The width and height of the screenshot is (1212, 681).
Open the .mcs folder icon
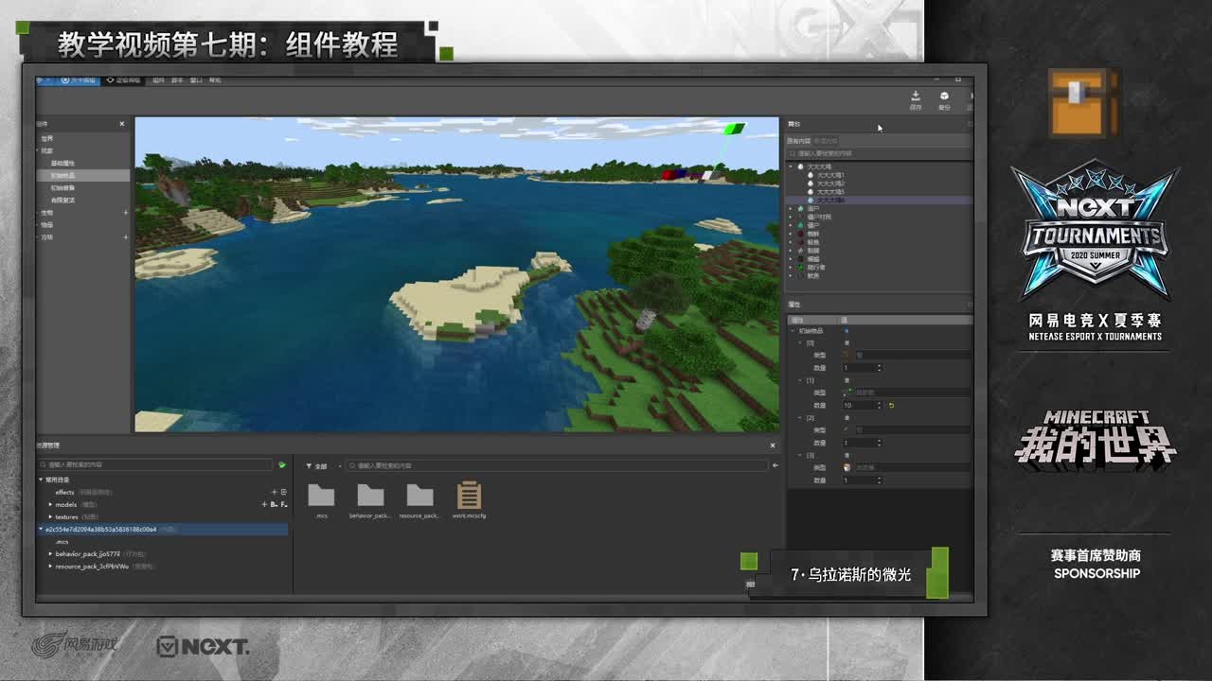pyautogui.click(x=321, y=496)
